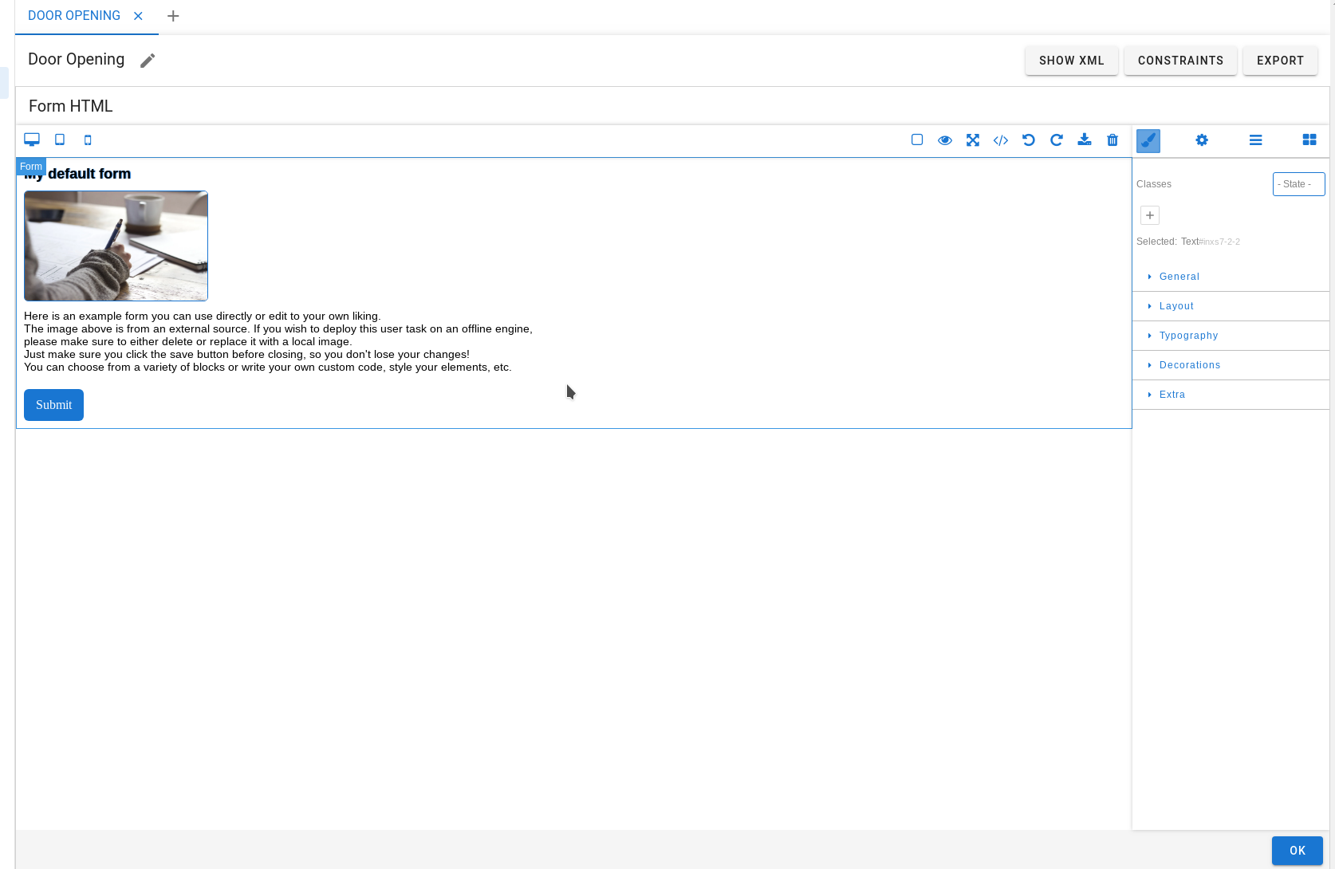The width and height of the screenshot is (1335, 869).
Task: Open a new tab with the plus
Action: pos(173,15)
